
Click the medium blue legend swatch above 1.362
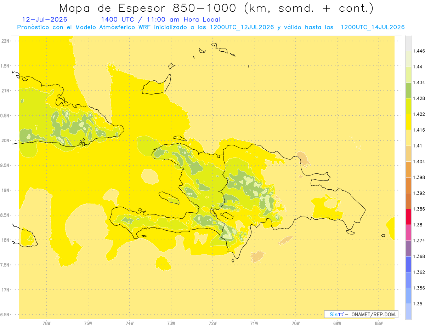pyautogui.click(x=408, y=264)
